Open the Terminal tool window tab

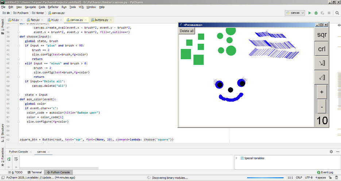[35, 172]
